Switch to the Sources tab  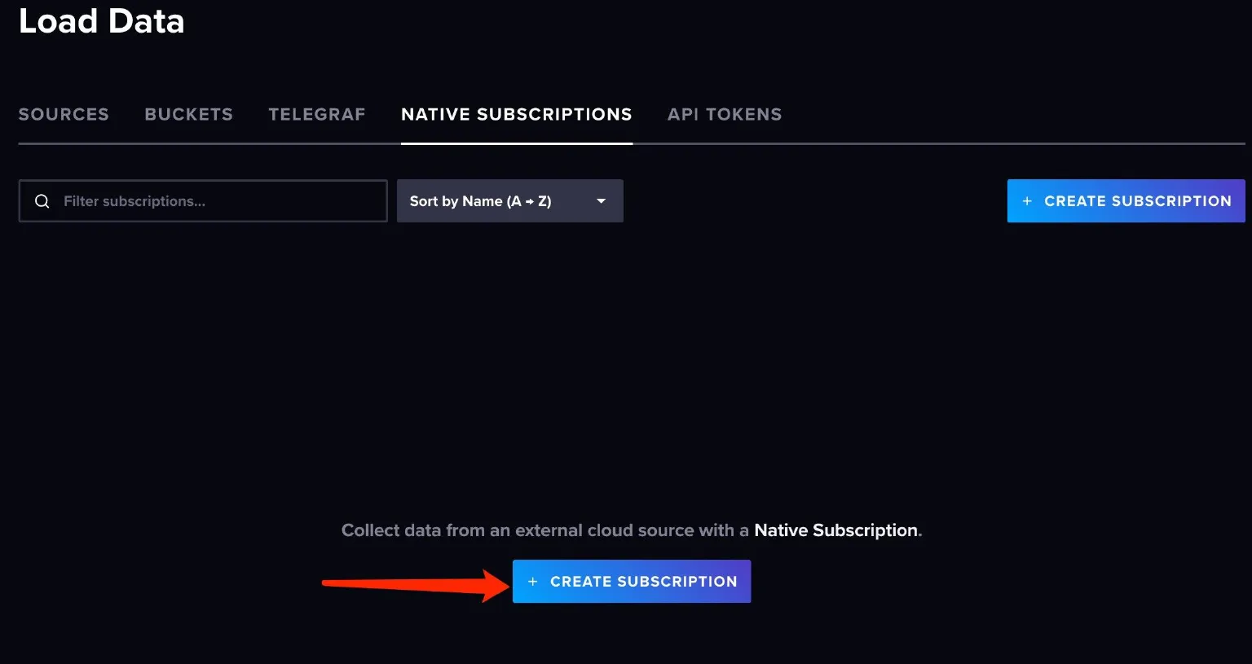(64, 114)
